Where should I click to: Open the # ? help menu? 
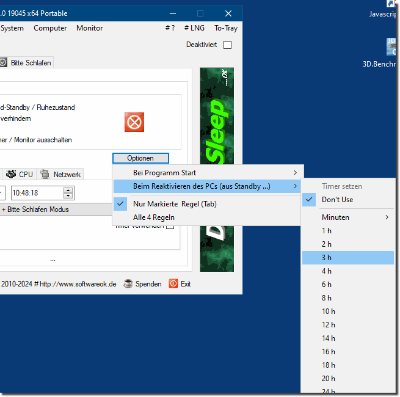point(170,28)
